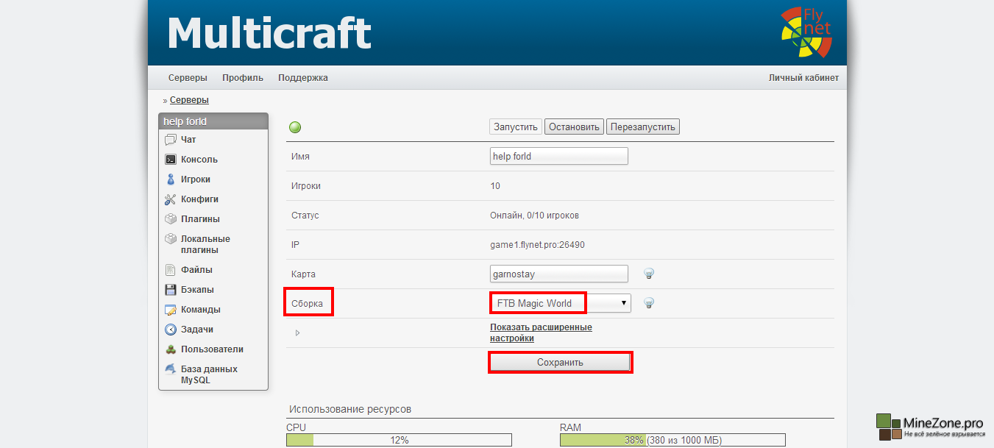Click the Chat speech bubble icon
The height and width of the screenshot is (448, 994).
pyautogui.click(x=171, y=140)
